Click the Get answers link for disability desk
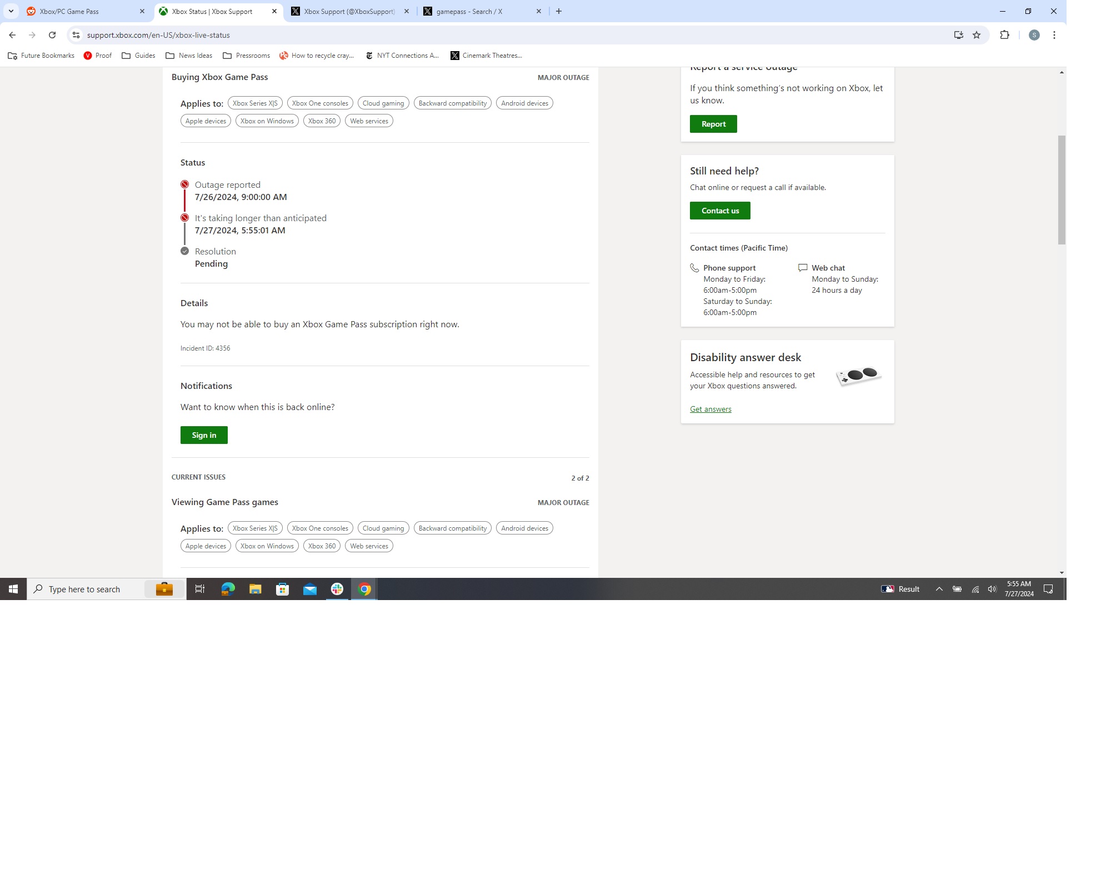The height and width of the screenshot is (889, 1111). pyautogui.click(x=711, y=408)
